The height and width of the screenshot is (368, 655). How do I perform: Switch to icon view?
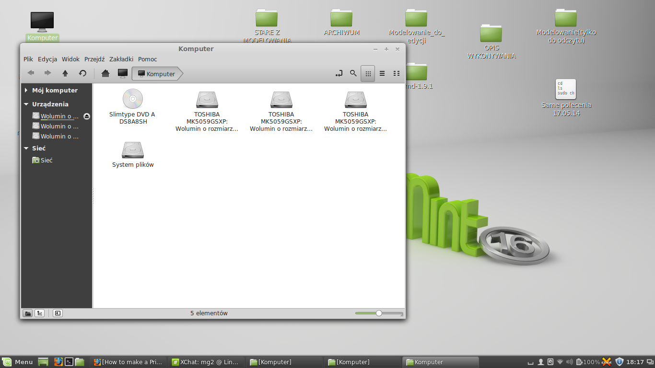tap(368, 73)
